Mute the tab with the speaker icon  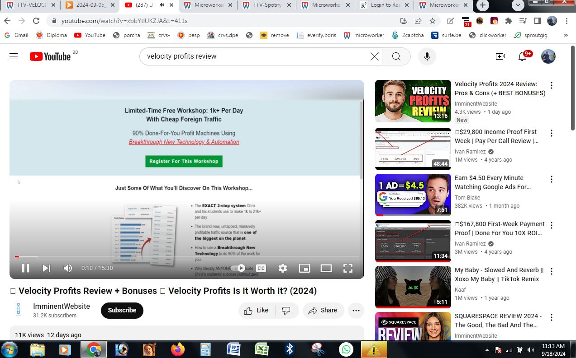point(161,5)
